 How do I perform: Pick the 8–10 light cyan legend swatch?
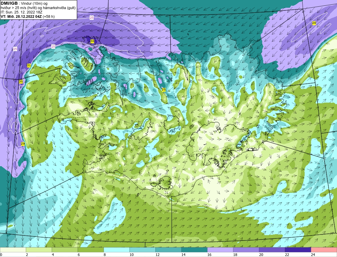pyautogui.click(x=117, y=250)
